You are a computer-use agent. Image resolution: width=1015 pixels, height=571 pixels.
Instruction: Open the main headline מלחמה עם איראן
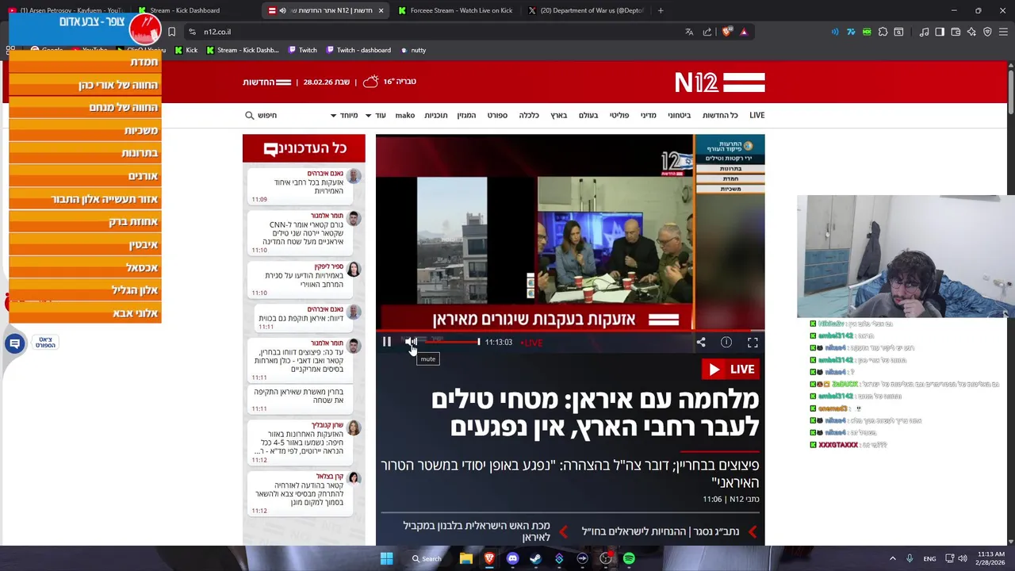tap(595, 412)
